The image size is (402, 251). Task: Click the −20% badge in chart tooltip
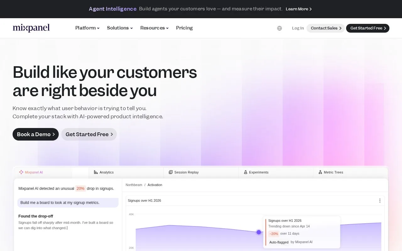[274, 234]
